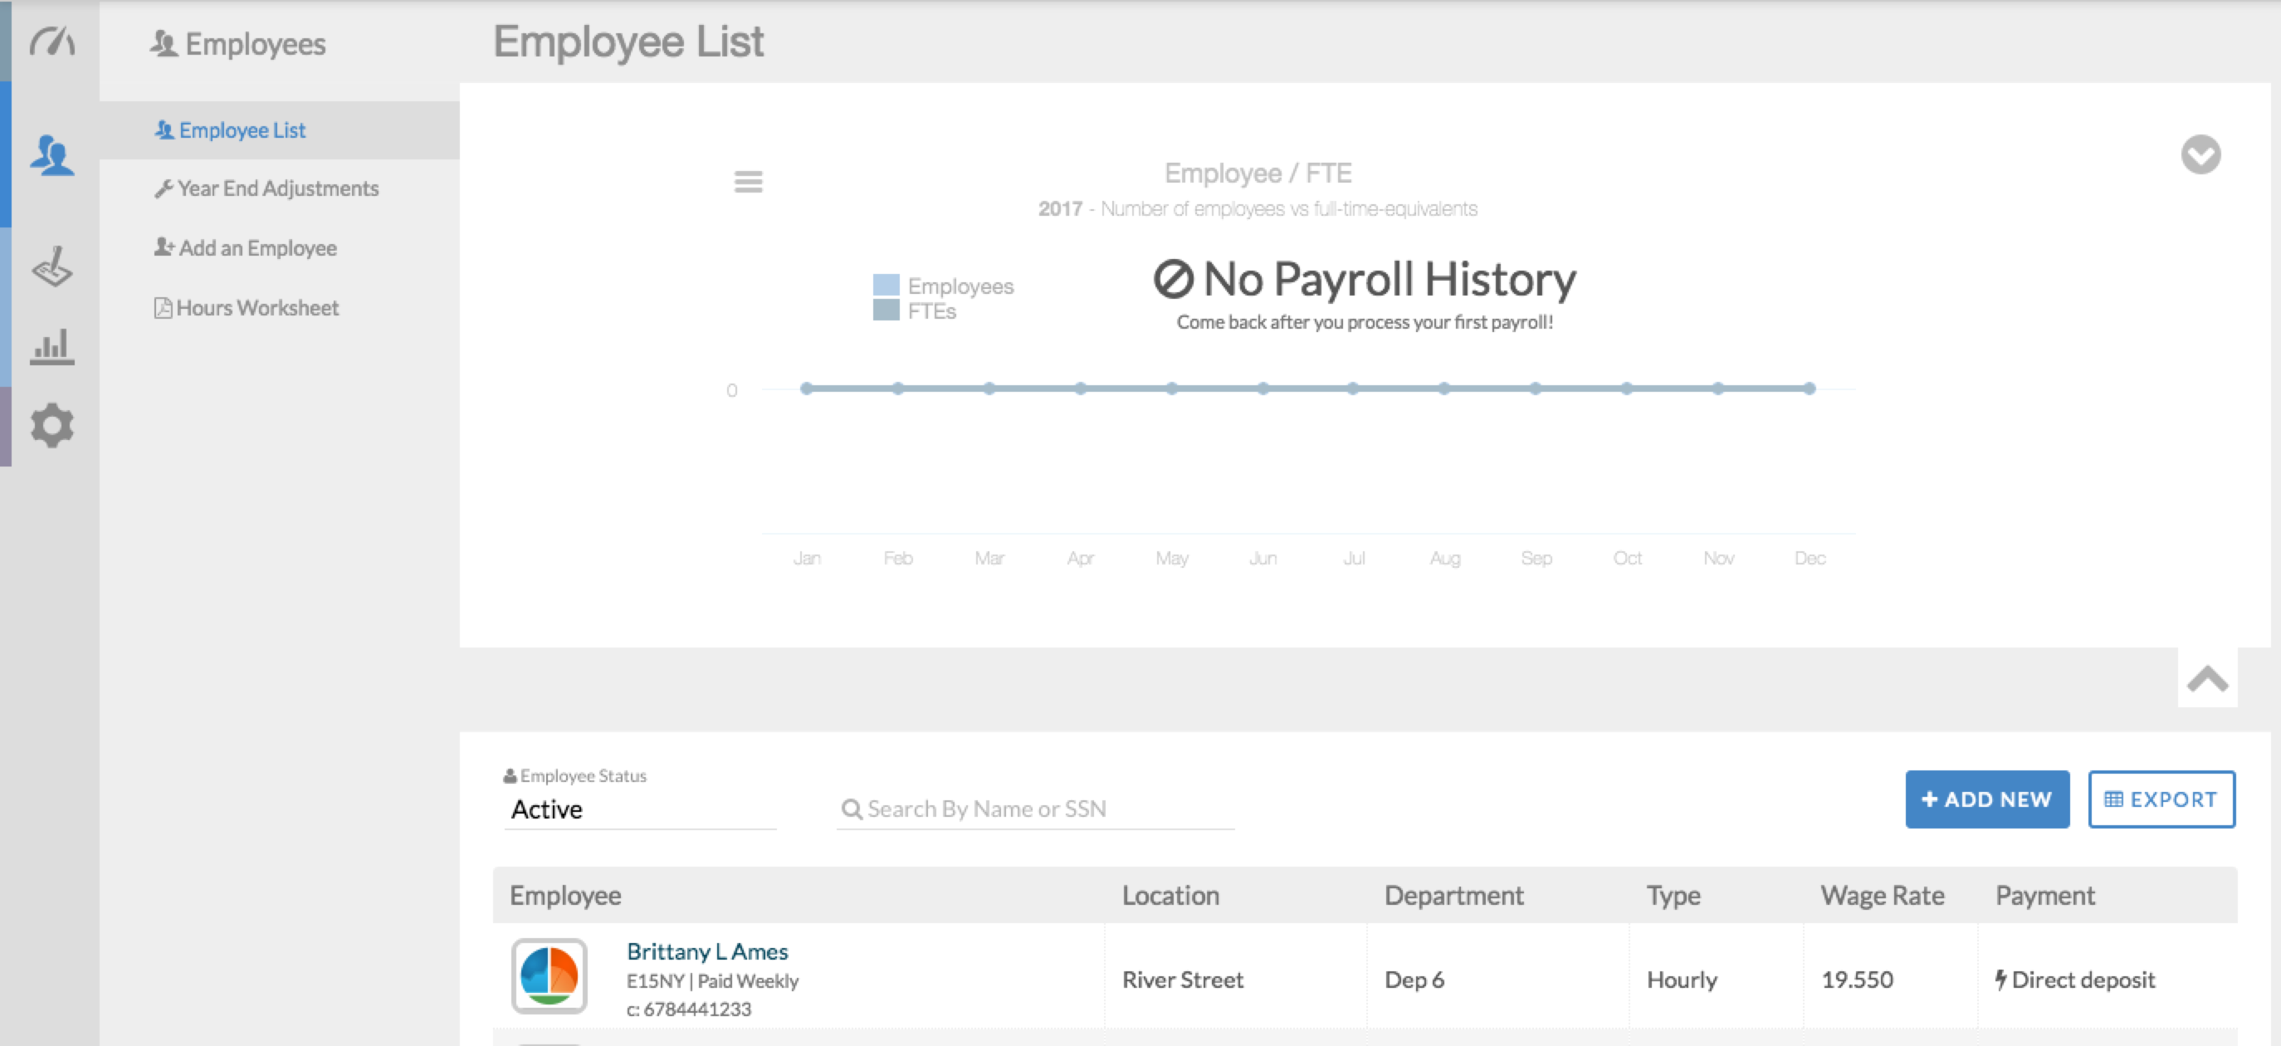The width and height of the screenshot is (2281, 1046).
Task: Click the upward chevron scroll-to-top arrow
Action: click(2207, 678)
